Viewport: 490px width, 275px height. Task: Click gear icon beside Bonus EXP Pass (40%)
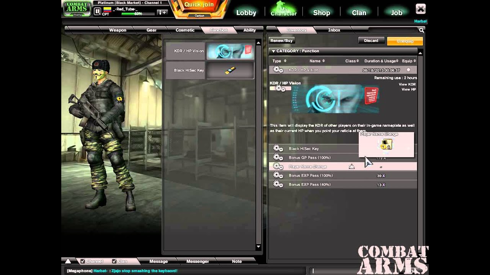pos(278,184)
